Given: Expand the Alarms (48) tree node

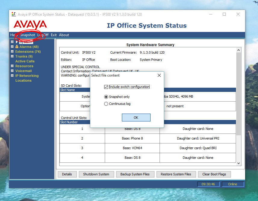Looking at the screenshot, I should pyautogui.click(x=12, y=47).
